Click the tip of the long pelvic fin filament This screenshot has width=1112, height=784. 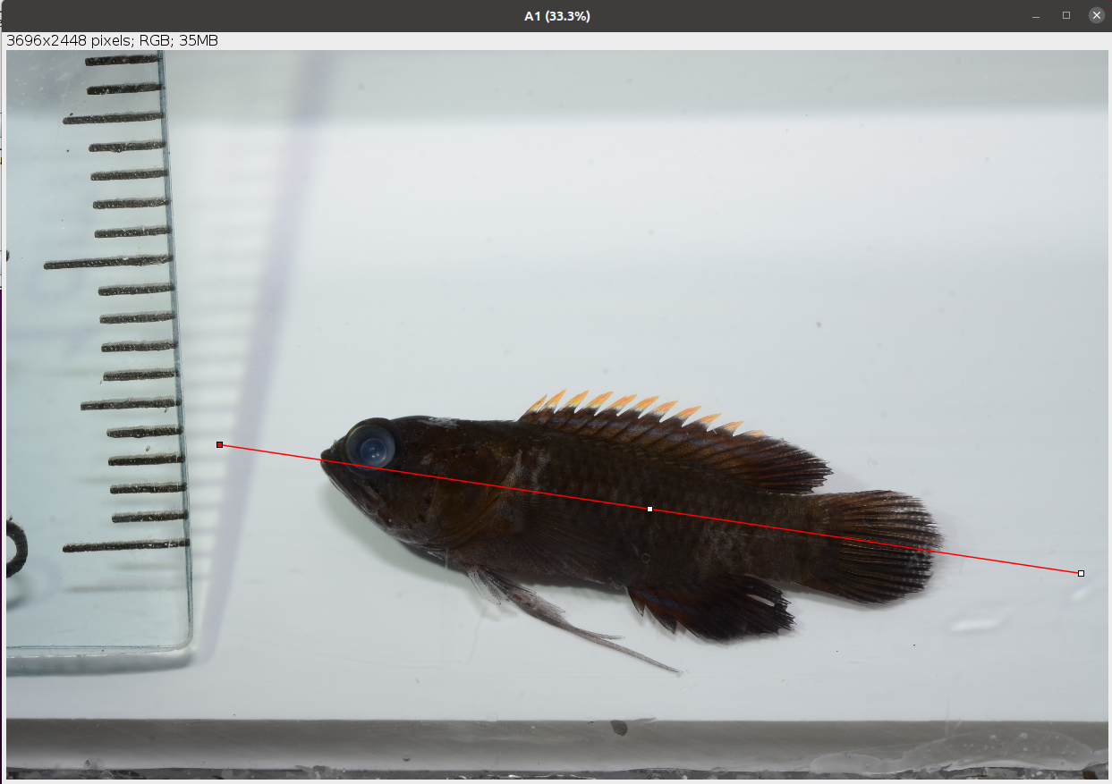point(678,670)
